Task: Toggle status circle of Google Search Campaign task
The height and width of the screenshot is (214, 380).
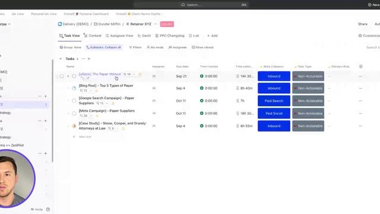Action: click(74, 100)
